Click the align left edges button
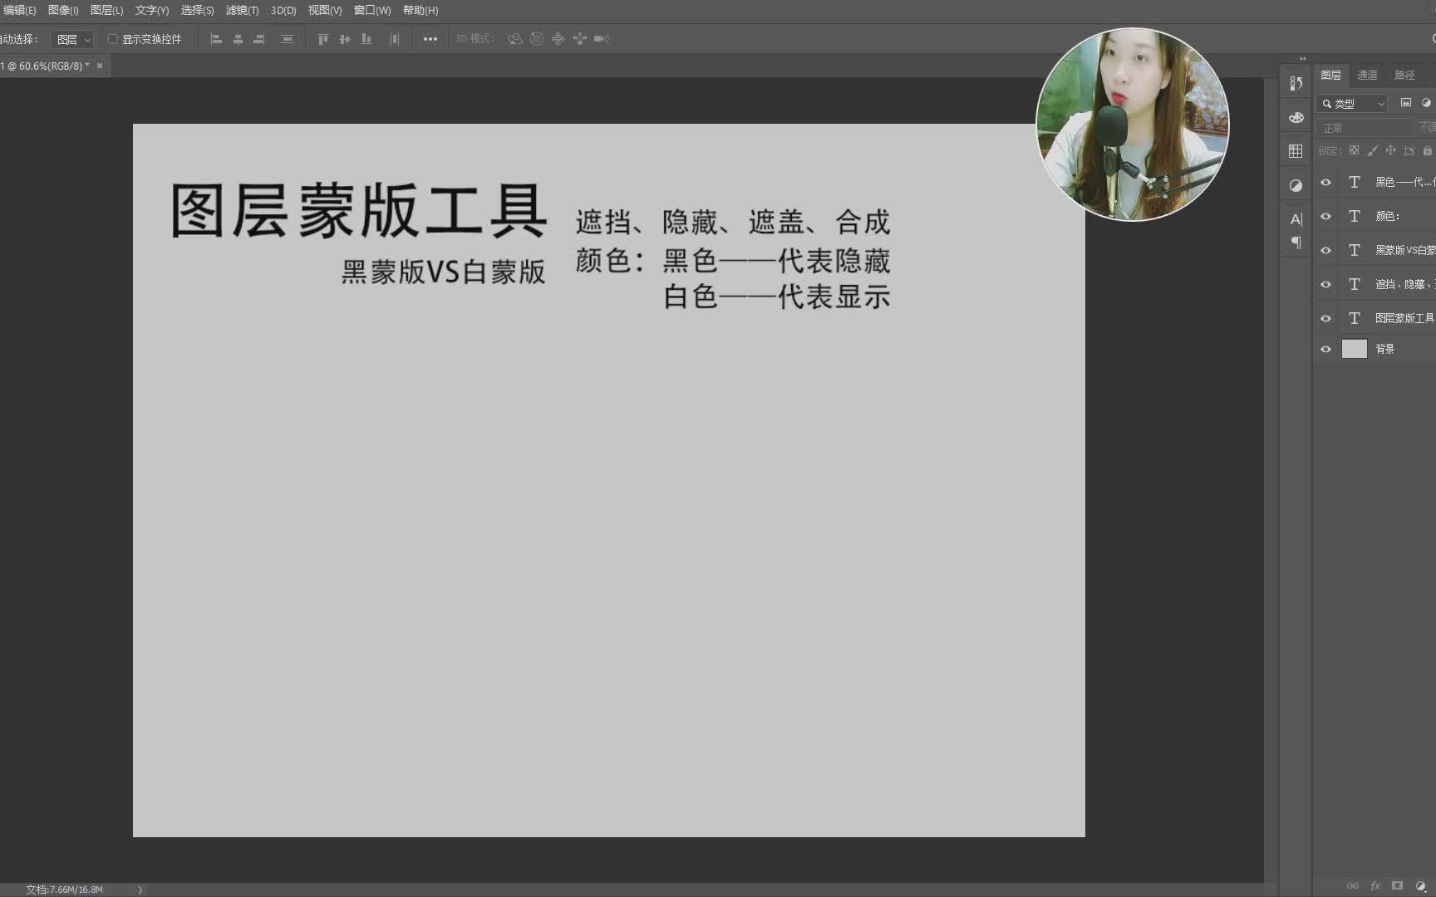 pyautogui.click(x=215, y=38)
